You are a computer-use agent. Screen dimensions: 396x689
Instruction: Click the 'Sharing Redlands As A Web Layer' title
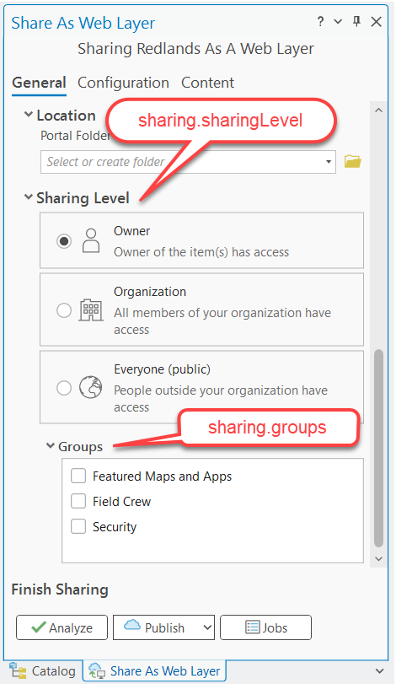click(195, 49)
